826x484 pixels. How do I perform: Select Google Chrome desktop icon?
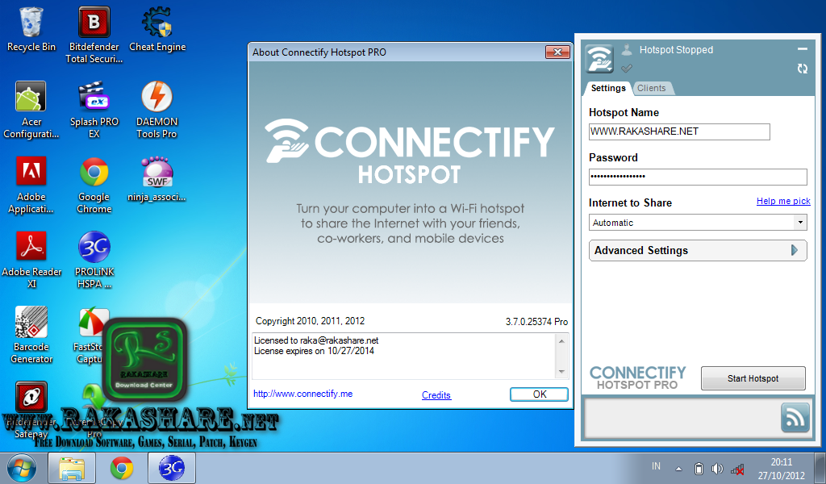[94, 186]
